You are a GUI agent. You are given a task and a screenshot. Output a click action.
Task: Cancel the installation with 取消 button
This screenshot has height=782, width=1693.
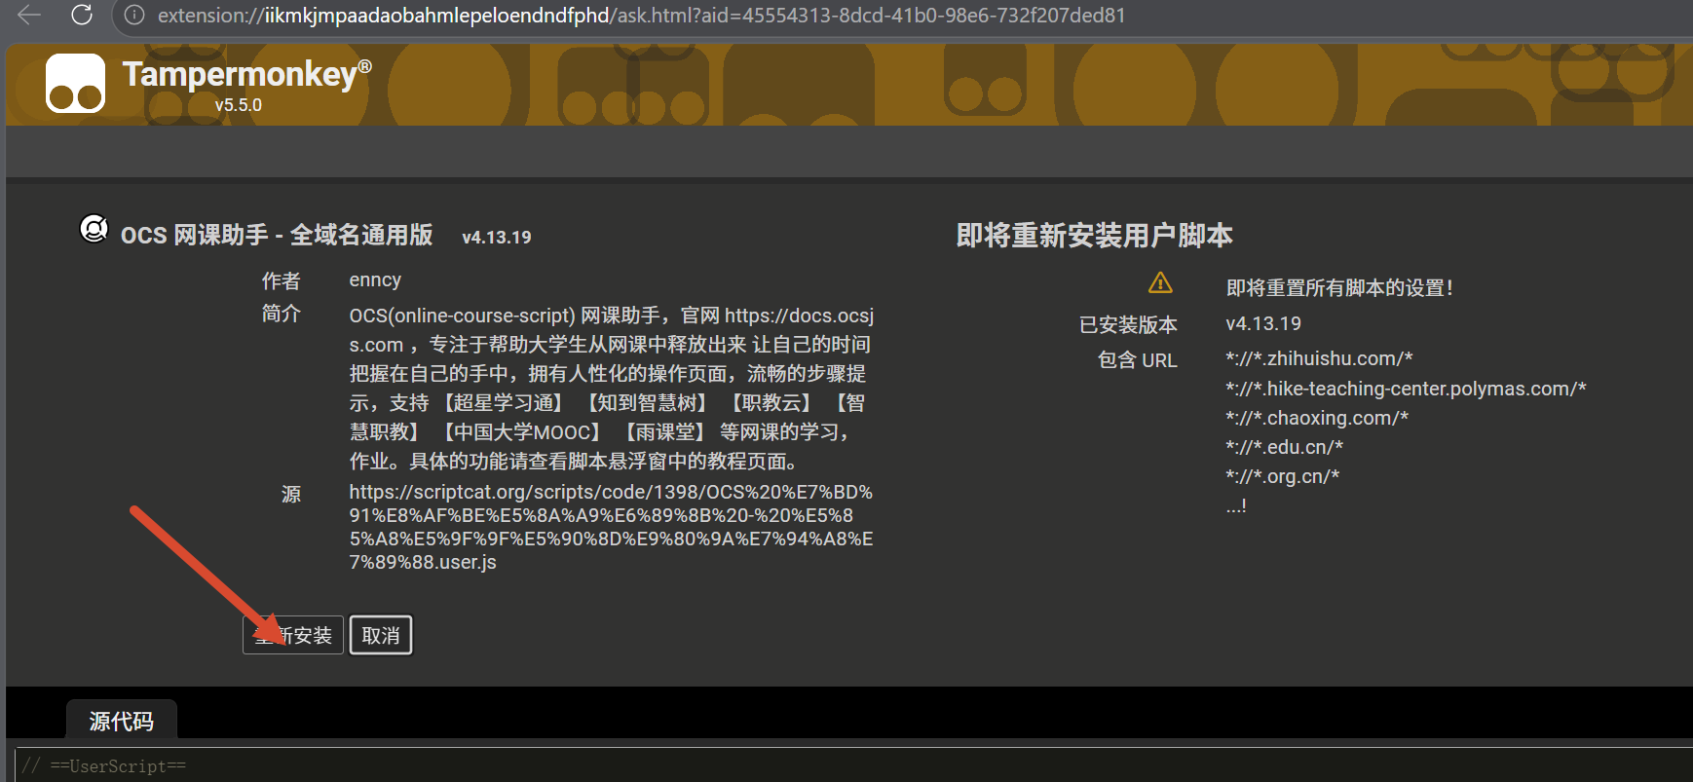381,635
